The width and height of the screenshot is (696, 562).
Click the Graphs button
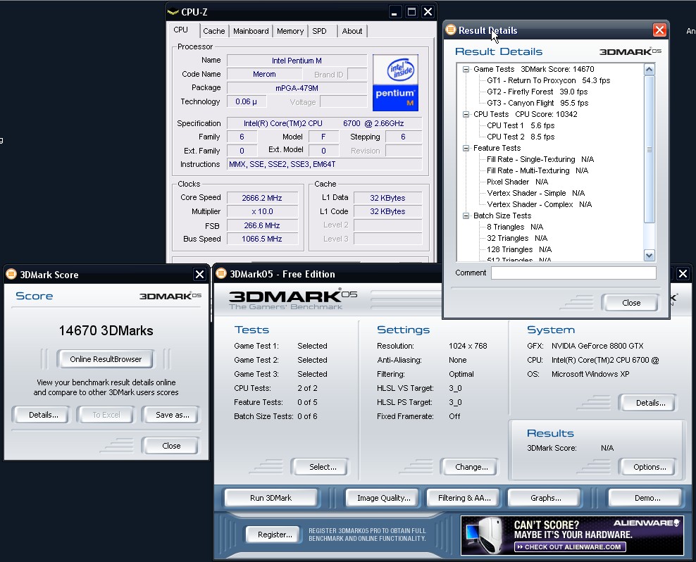pos(545,498)
